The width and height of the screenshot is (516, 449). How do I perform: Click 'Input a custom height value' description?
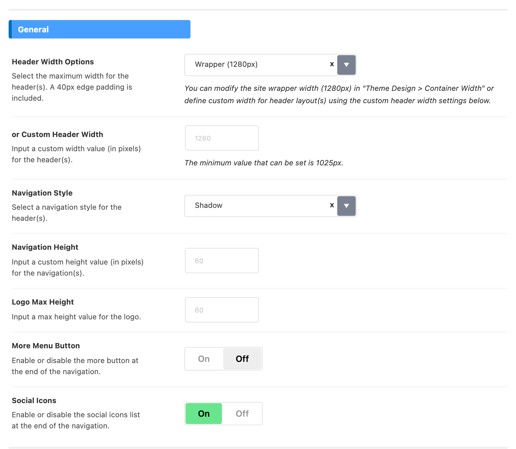coord(78,267)
